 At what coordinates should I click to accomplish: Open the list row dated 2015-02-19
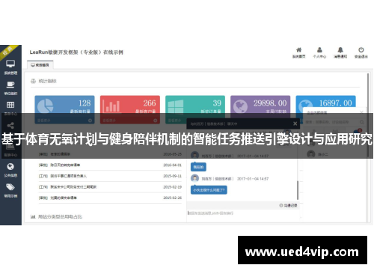pos(110,187)
